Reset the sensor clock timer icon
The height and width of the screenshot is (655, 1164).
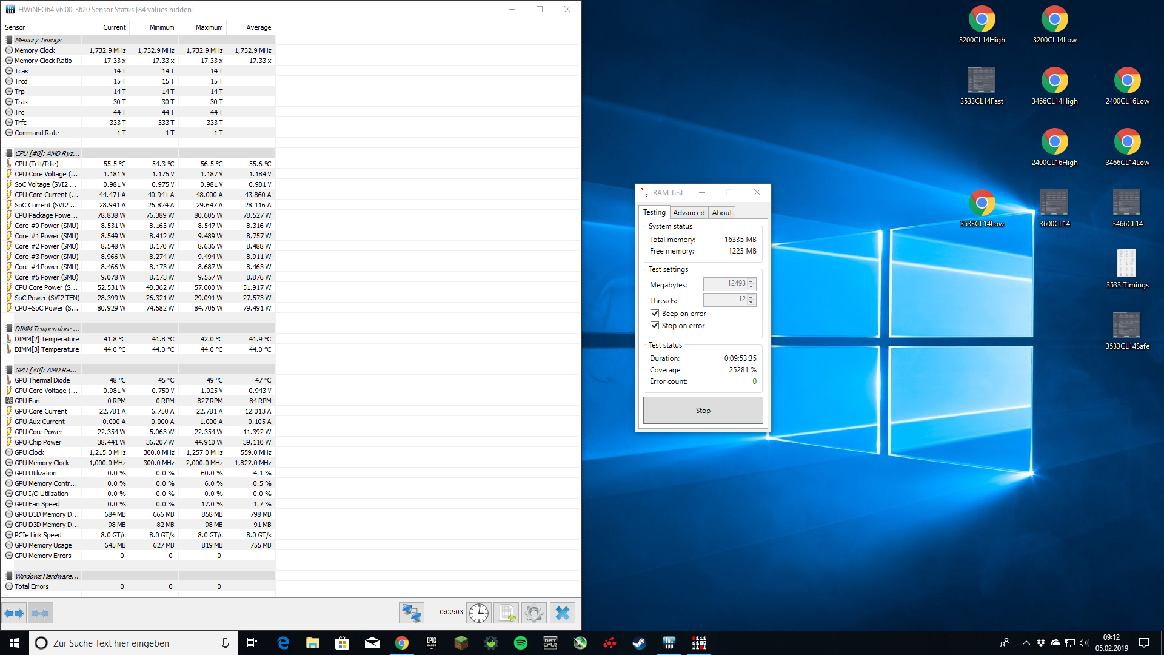coord(479,613)
